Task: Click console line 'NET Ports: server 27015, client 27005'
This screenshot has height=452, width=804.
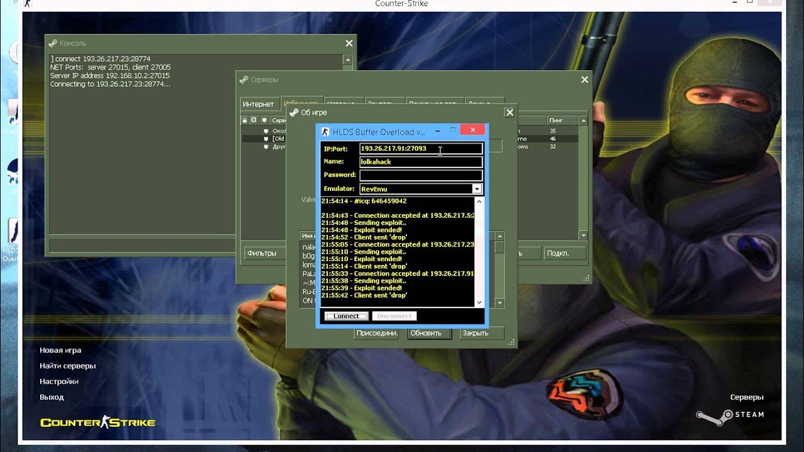Action: pyautogui.click(x=111, y=67)
